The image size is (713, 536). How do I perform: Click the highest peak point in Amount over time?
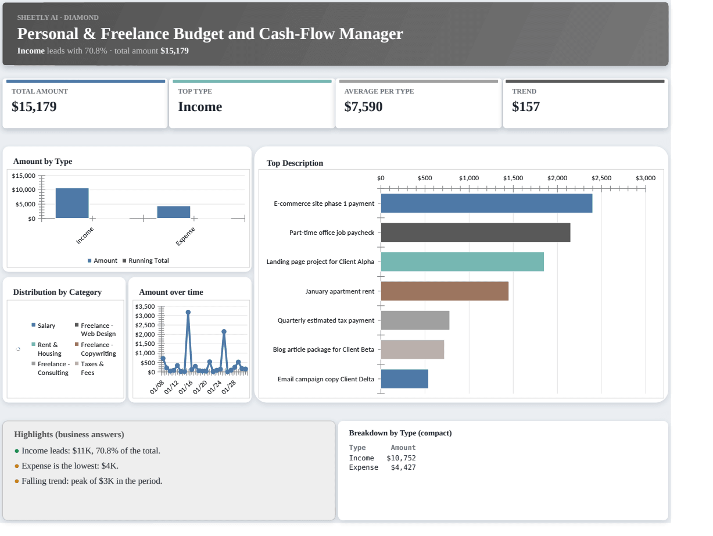coord(188,312)
